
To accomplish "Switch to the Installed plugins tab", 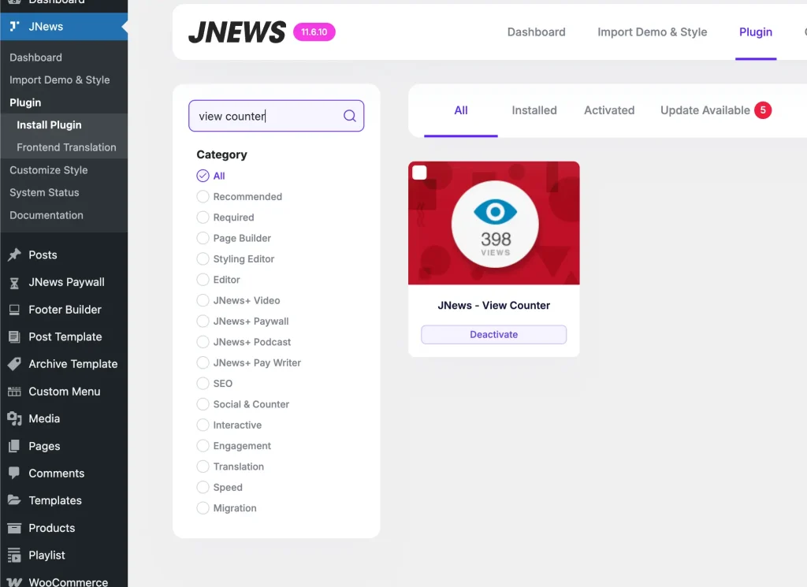I will tap(534, 110).
